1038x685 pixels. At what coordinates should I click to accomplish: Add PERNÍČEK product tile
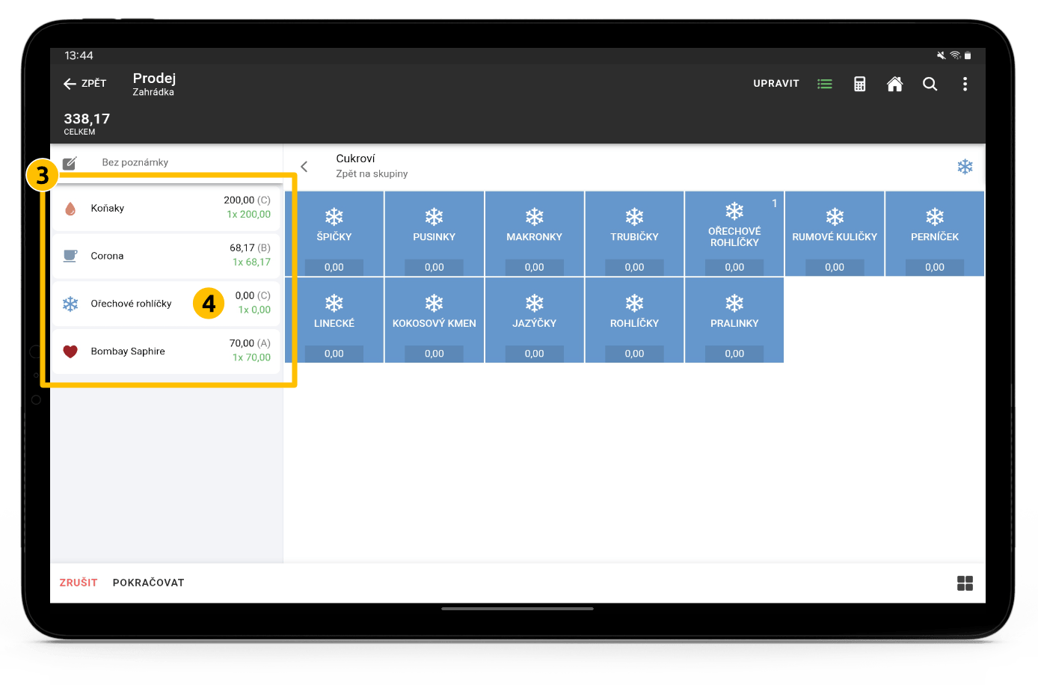935,234
